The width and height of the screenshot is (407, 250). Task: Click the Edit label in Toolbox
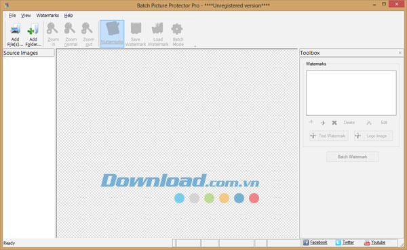click(384, 123)
